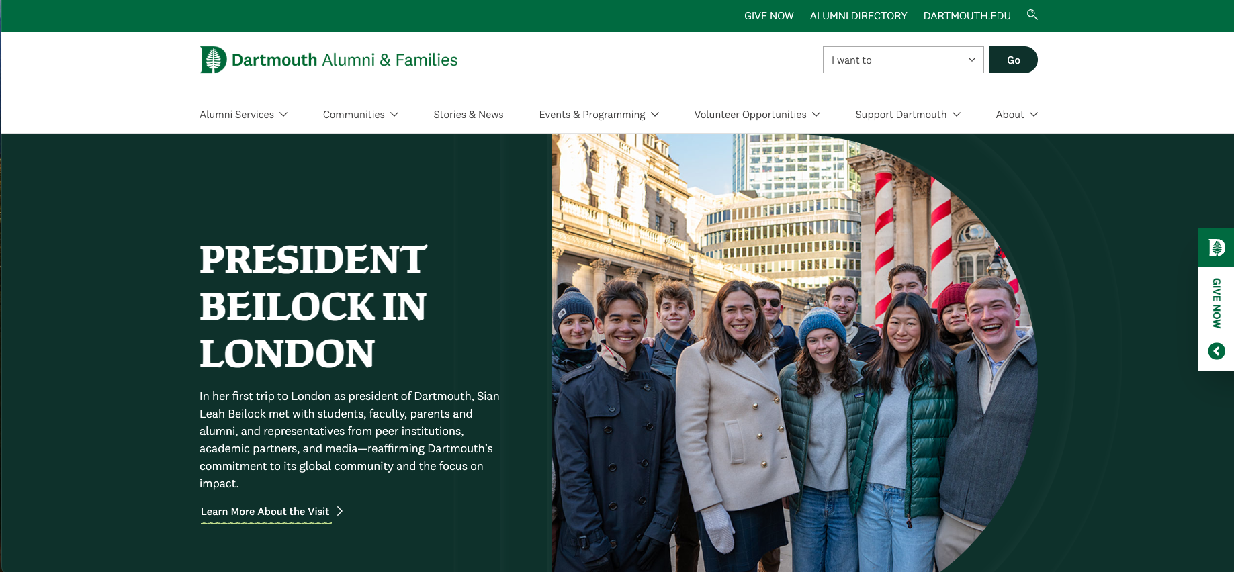Click the Dartmouth D icon on side tab

1217,248
